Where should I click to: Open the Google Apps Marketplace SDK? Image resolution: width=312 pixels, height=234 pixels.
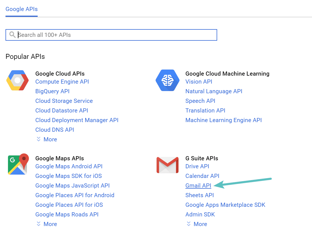[225, 205]
